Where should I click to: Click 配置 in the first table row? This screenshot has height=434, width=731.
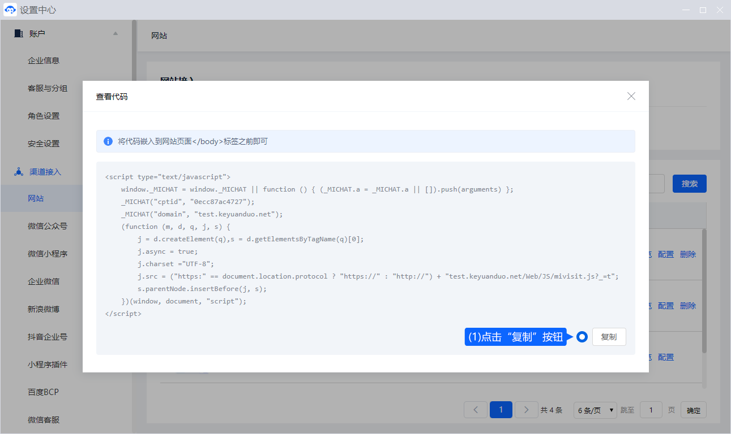[x=666, y=254]
